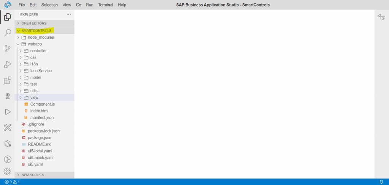Screen dimensions: 389x185
Task: Open ui5.yaml file
Action: pos(44,164)
